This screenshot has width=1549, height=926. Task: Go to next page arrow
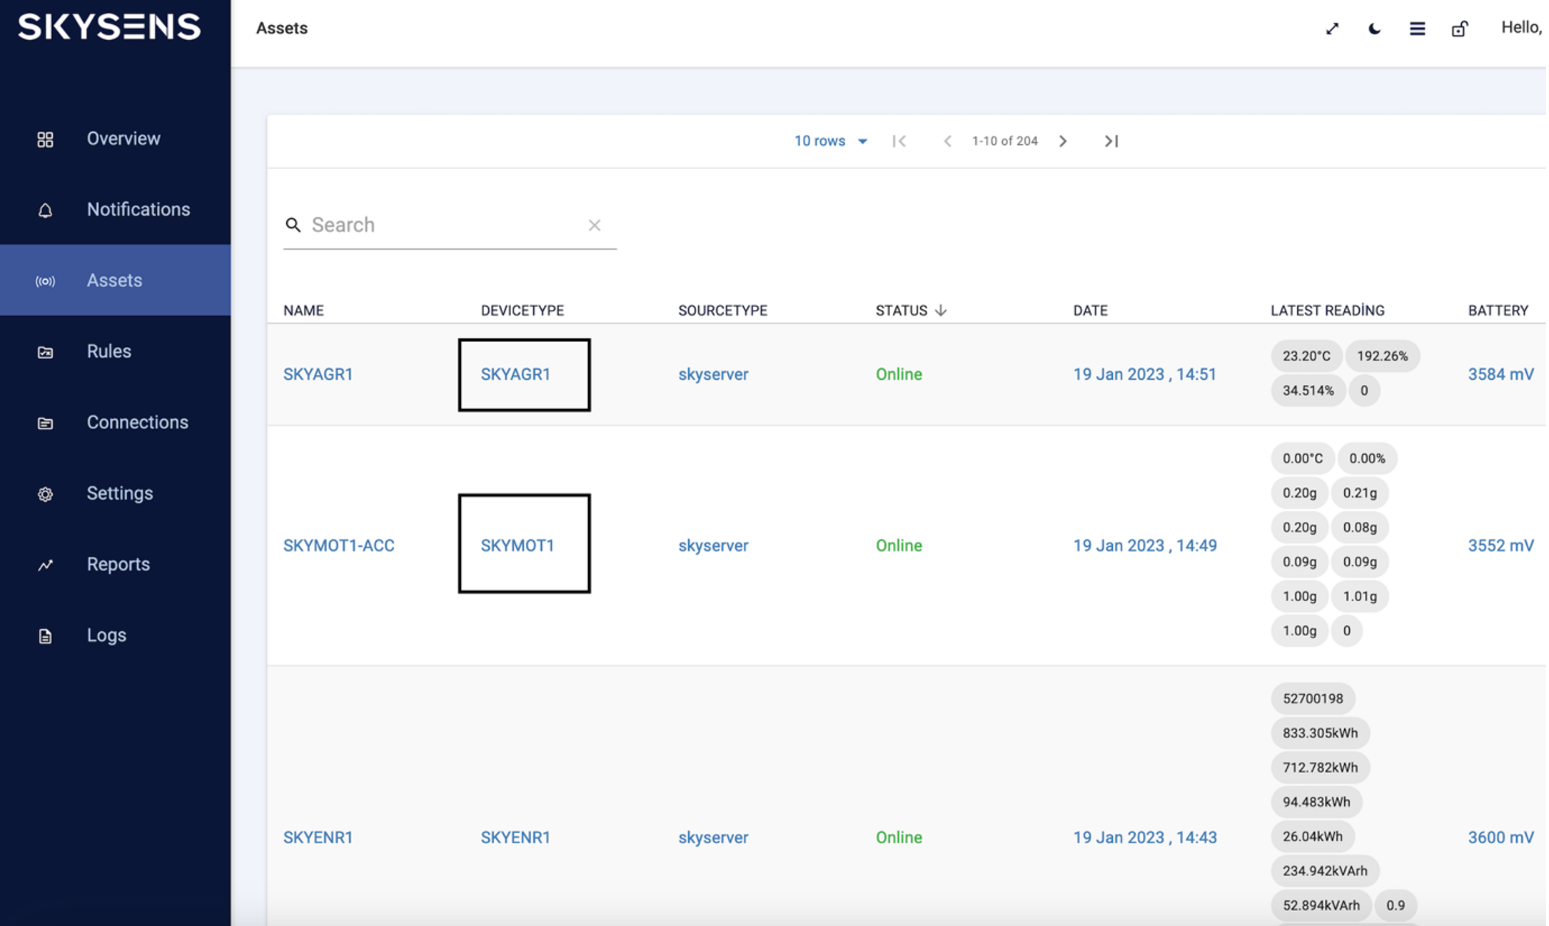1063,141
